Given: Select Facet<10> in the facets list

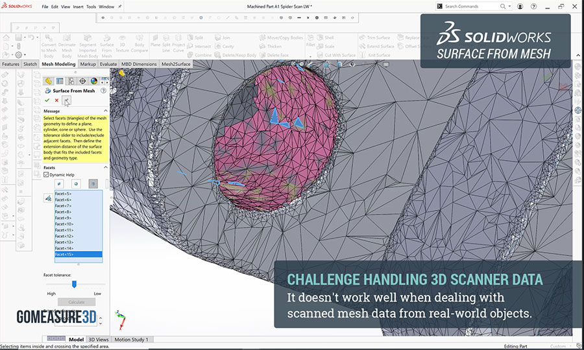Looking at the screenshot, I should (64, 224).
